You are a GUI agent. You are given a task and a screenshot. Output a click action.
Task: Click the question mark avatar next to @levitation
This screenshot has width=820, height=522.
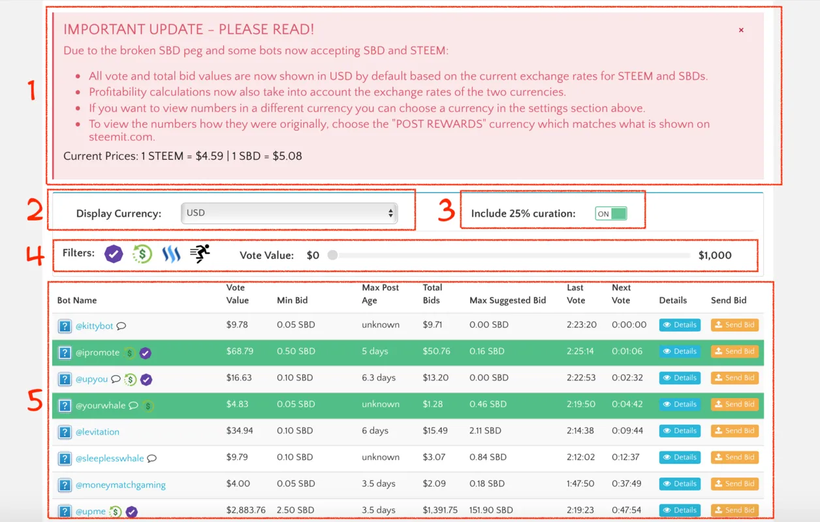(x=65, y=432)
